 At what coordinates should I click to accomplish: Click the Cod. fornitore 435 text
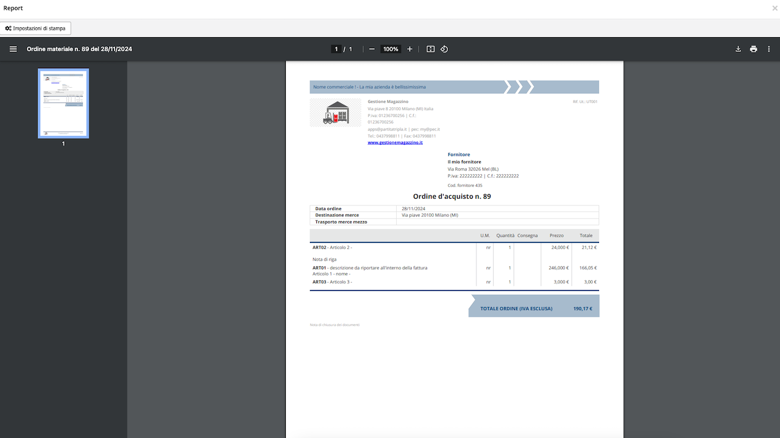click(465, 185)
